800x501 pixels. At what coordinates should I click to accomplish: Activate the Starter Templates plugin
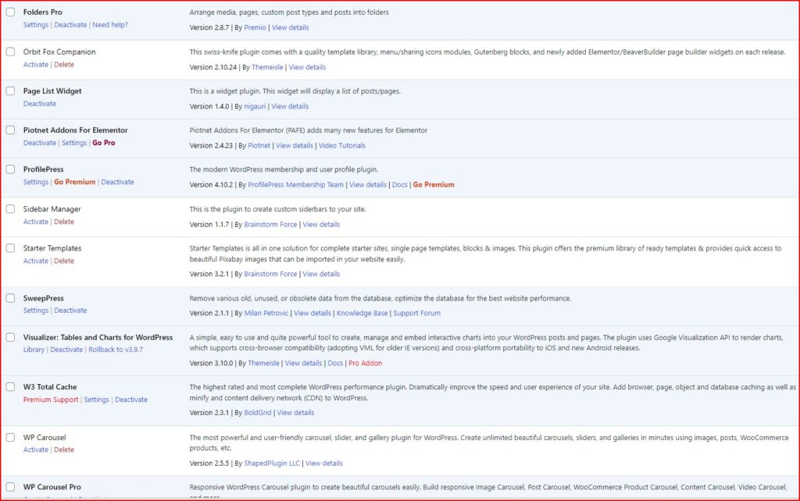click(36, 261)
